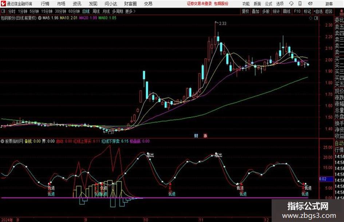Screen dimensions: 344x222
Task: Open the 公式 menu
Action: (x=269, y=4)
